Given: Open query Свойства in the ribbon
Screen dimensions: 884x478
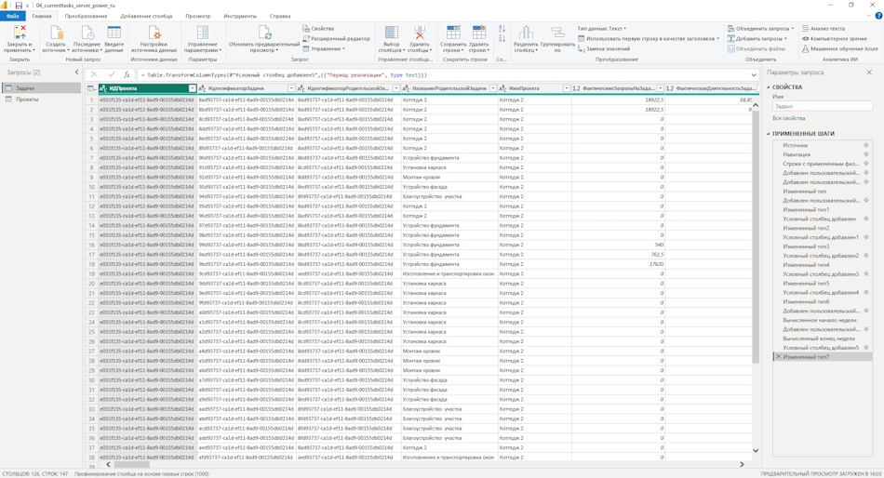Looking at the screenshot, I should pyautogui.click(x=318, y=28).
